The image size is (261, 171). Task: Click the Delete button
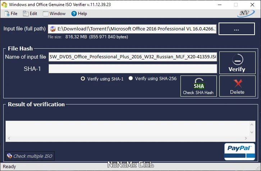(x=237, y=86)
